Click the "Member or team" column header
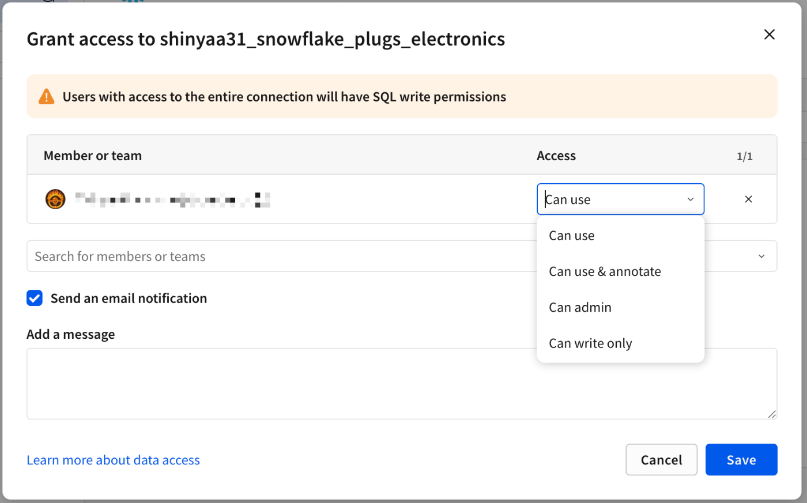The width and height of the screenshot is (807, 503). [93, 156]
